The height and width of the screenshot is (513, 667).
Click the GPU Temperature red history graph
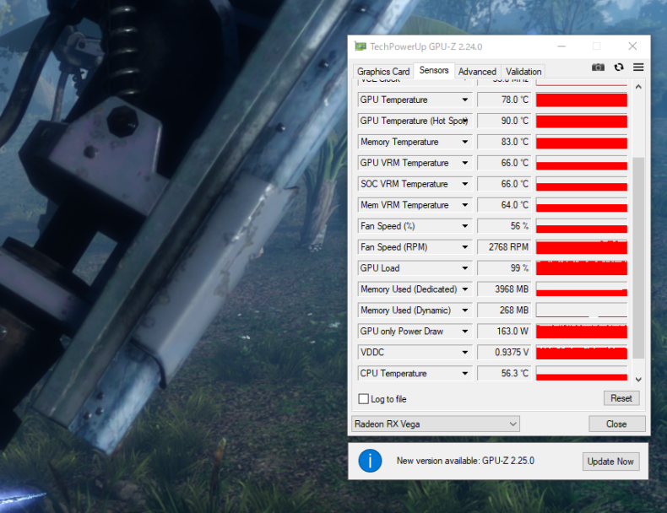[x=582, y=100]
